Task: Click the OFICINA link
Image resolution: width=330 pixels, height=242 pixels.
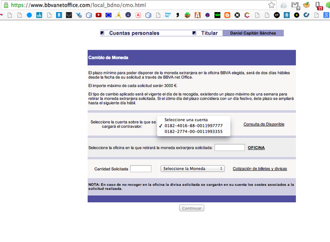Action: (256, 148)
